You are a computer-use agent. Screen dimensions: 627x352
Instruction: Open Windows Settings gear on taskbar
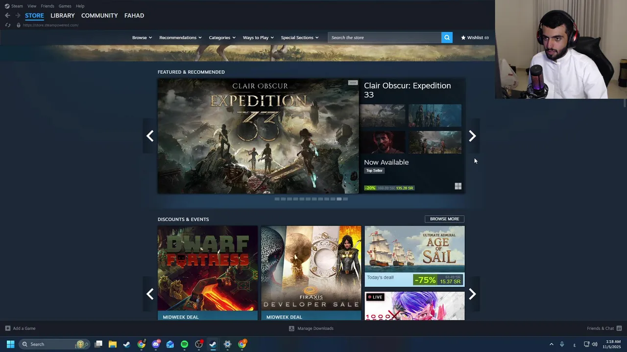(x=227, y=344)
